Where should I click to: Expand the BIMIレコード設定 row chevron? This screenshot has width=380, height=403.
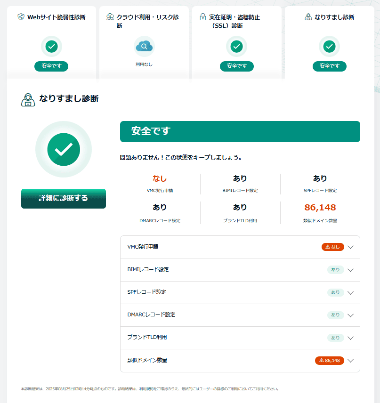pyautogui.click(x=350, y=270)
